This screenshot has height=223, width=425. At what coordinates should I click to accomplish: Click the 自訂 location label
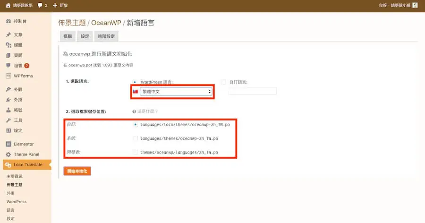(x=71, y=124)
